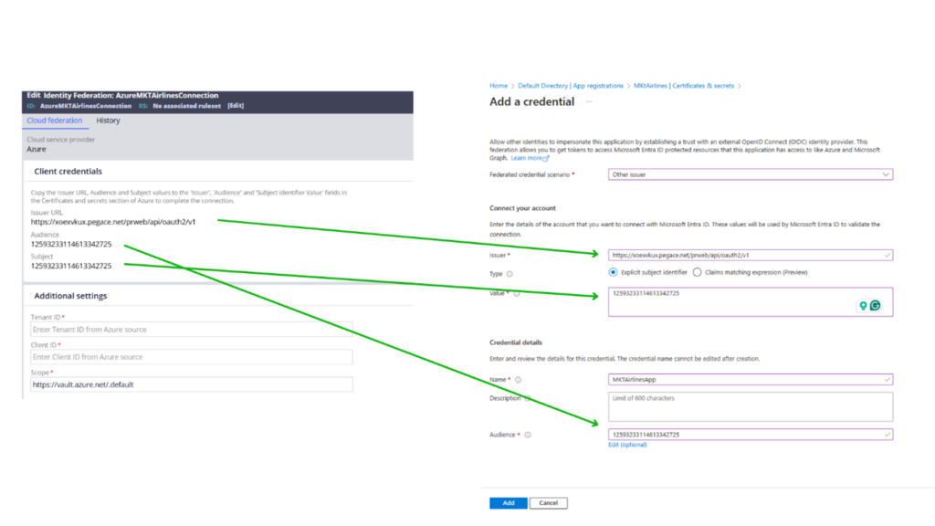Image resolution: width=935 pixels, height=526 pixels.
Task: Click the green lightbulb icon in Value field
Action: [862, 306]
